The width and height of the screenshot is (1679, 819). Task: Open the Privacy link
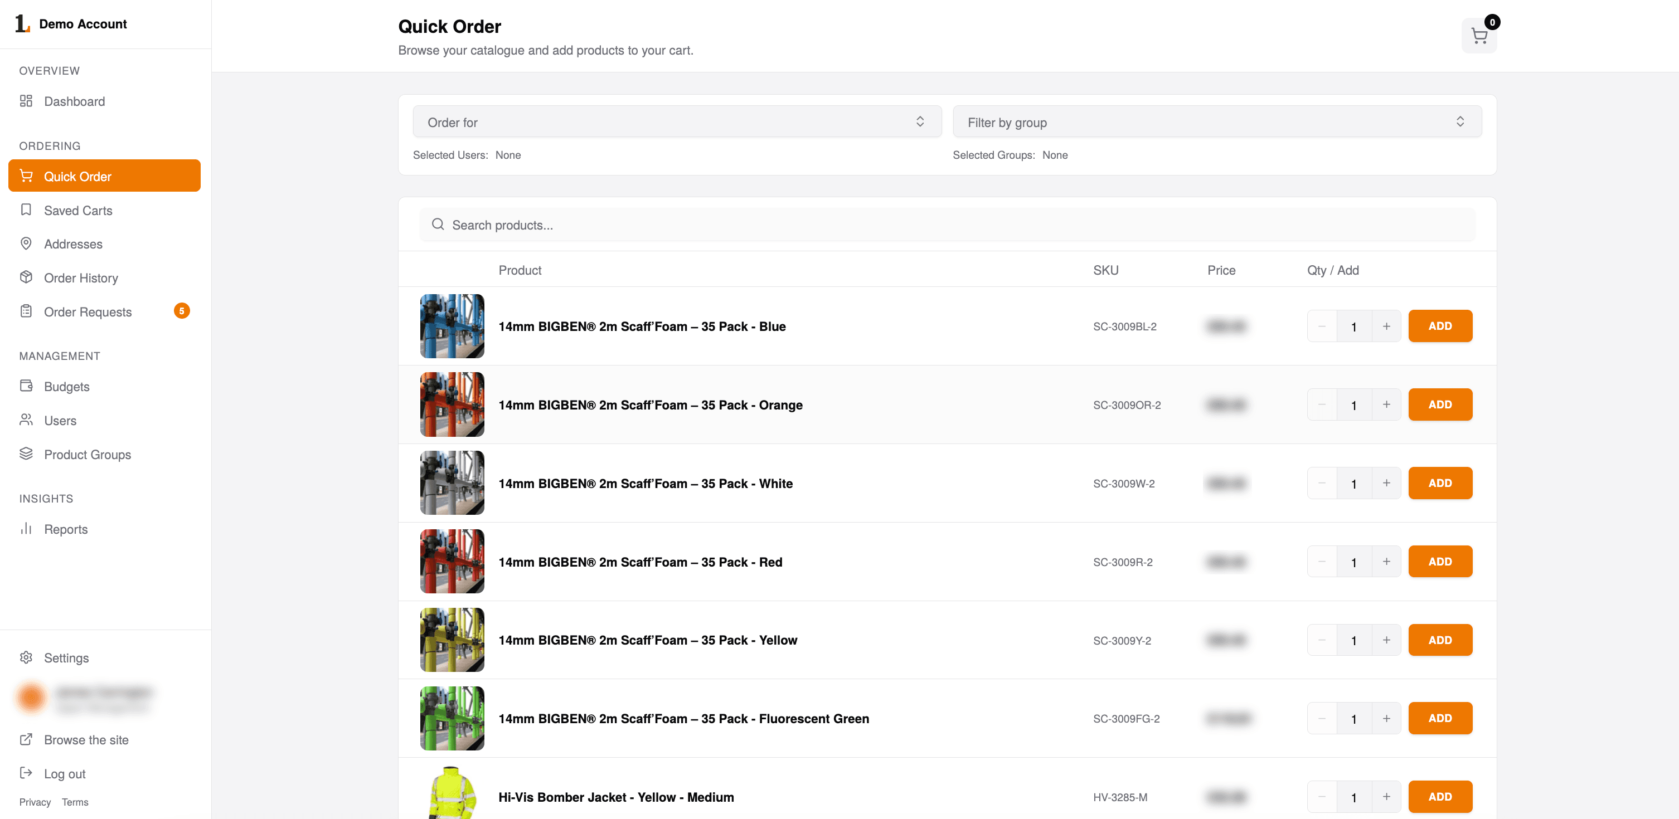tap(35, 802)
